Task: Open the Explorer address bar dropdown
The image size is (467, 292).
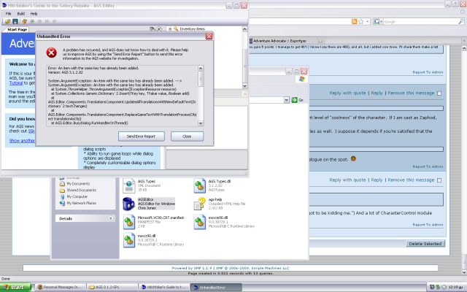Action: (287, 100)
